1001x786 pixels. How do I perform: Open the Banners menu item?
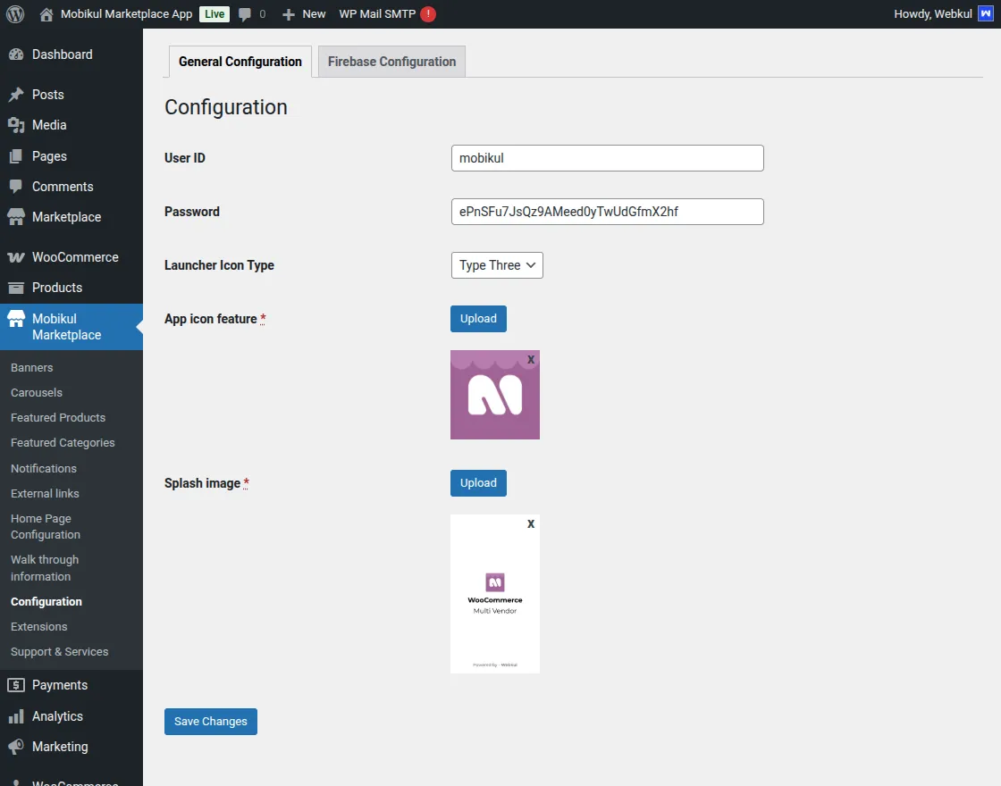pos(31,367)
